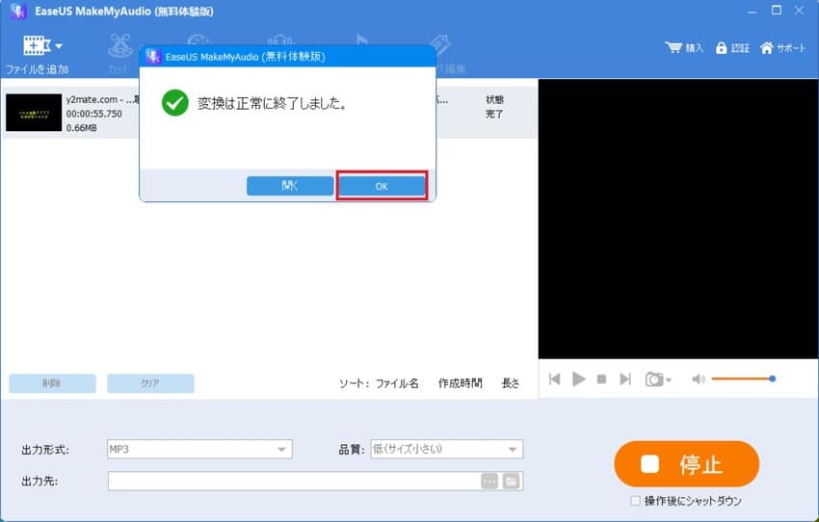Click the 0.66MB file size text
The image size is (819, 522).
click(x=82, y=128)
